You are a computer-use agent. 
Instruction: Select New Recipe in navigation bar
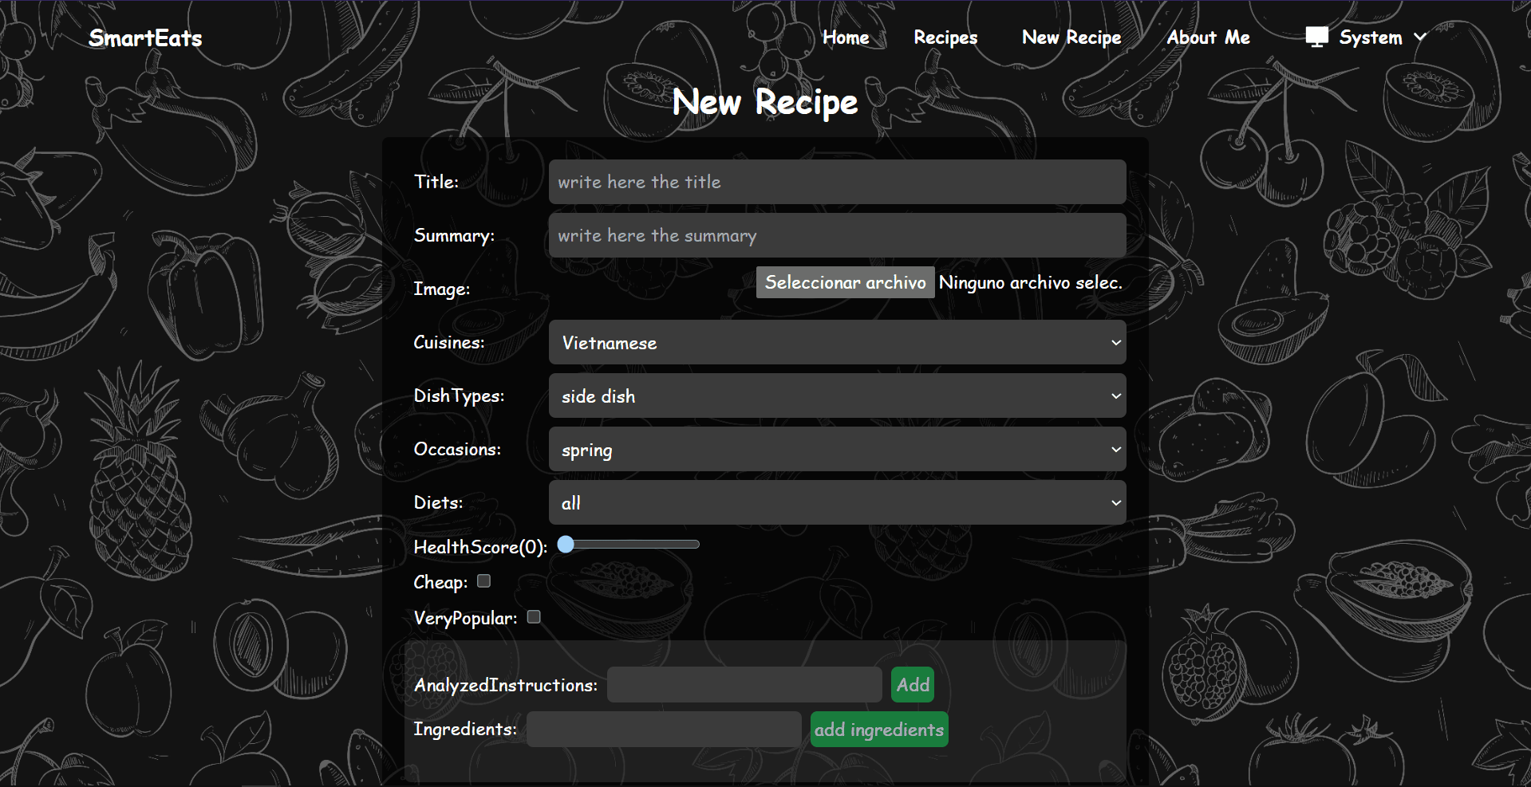pos(1071,37)
